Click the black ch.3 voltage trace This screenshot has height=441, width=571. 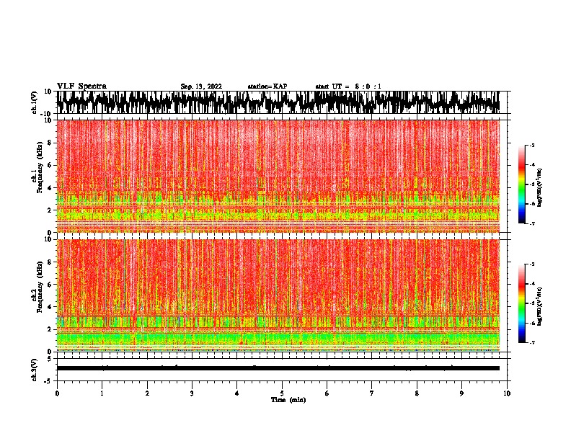278,368
